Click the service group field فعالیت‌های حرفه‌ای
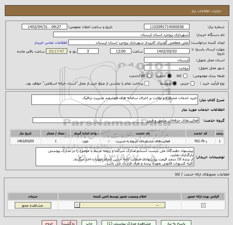The height and width of the screenshot is (225, 233). [116, 120]
